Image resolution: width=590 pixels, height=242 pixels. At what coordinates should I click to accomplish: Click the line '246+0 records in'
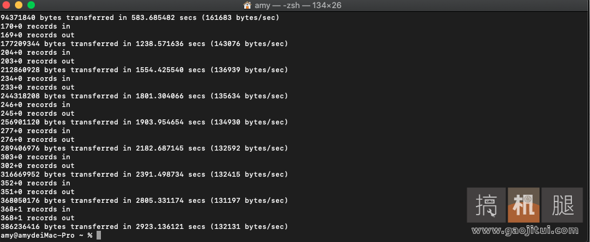pyautogui.click(x=36, y=105)
